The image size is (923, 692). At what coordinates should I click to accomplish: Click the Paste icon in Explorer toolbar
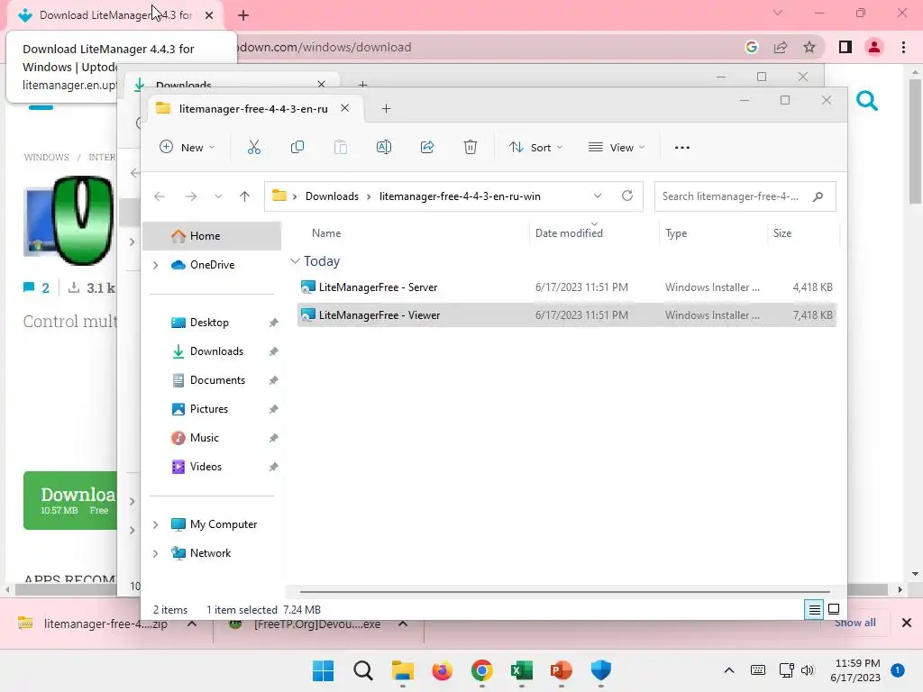click(340, 147)
